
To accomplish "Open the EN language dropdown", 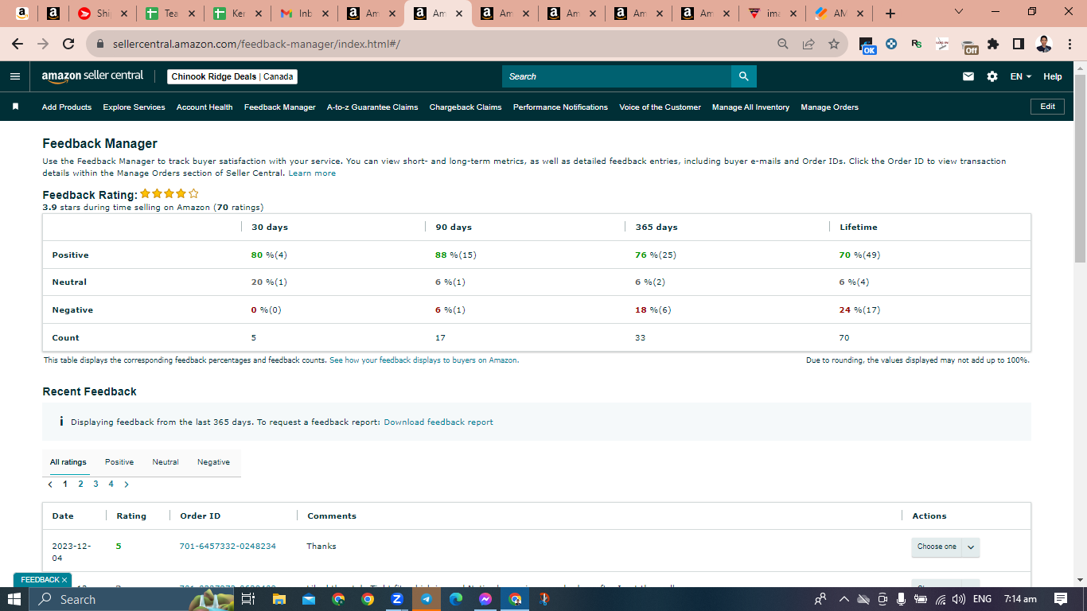I will point(1020,76).
